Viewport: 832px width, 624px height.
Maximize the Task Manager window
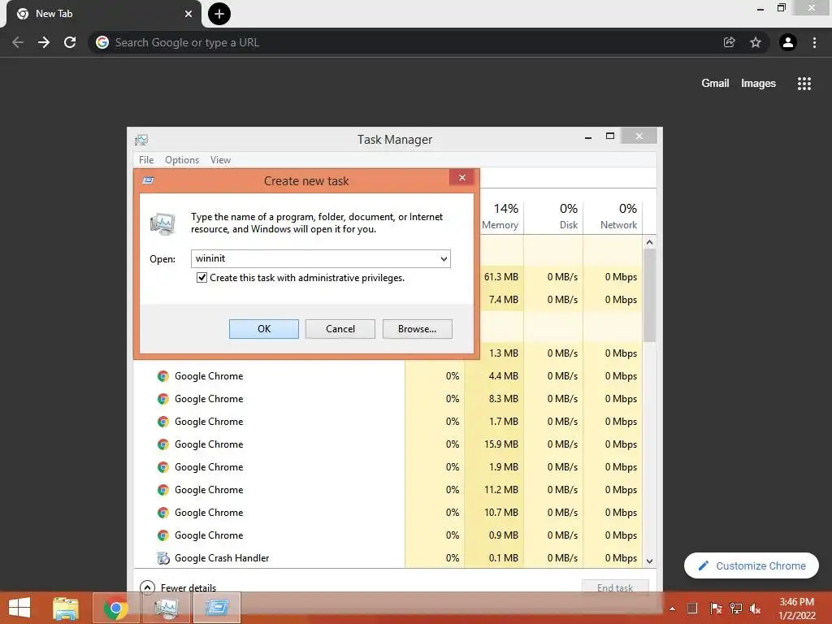(x=610, y=136)
